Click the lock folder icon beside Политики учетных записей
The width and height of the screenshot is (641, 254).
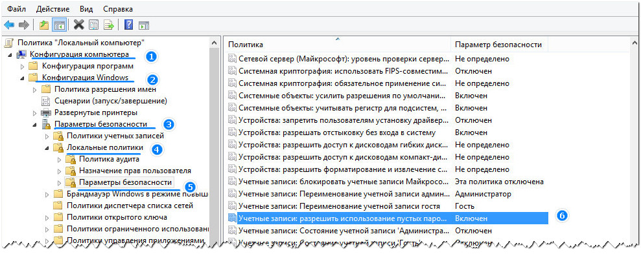(x=58, y=136)
